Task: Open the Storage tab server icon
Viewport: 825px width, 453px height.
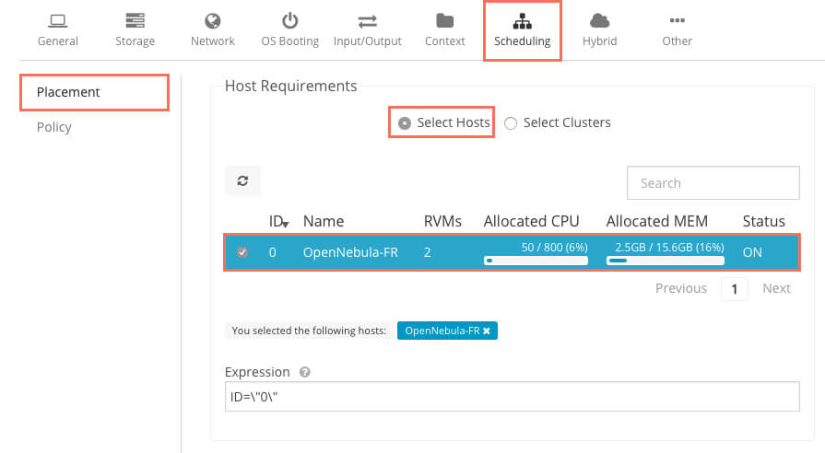Action: 135,20
